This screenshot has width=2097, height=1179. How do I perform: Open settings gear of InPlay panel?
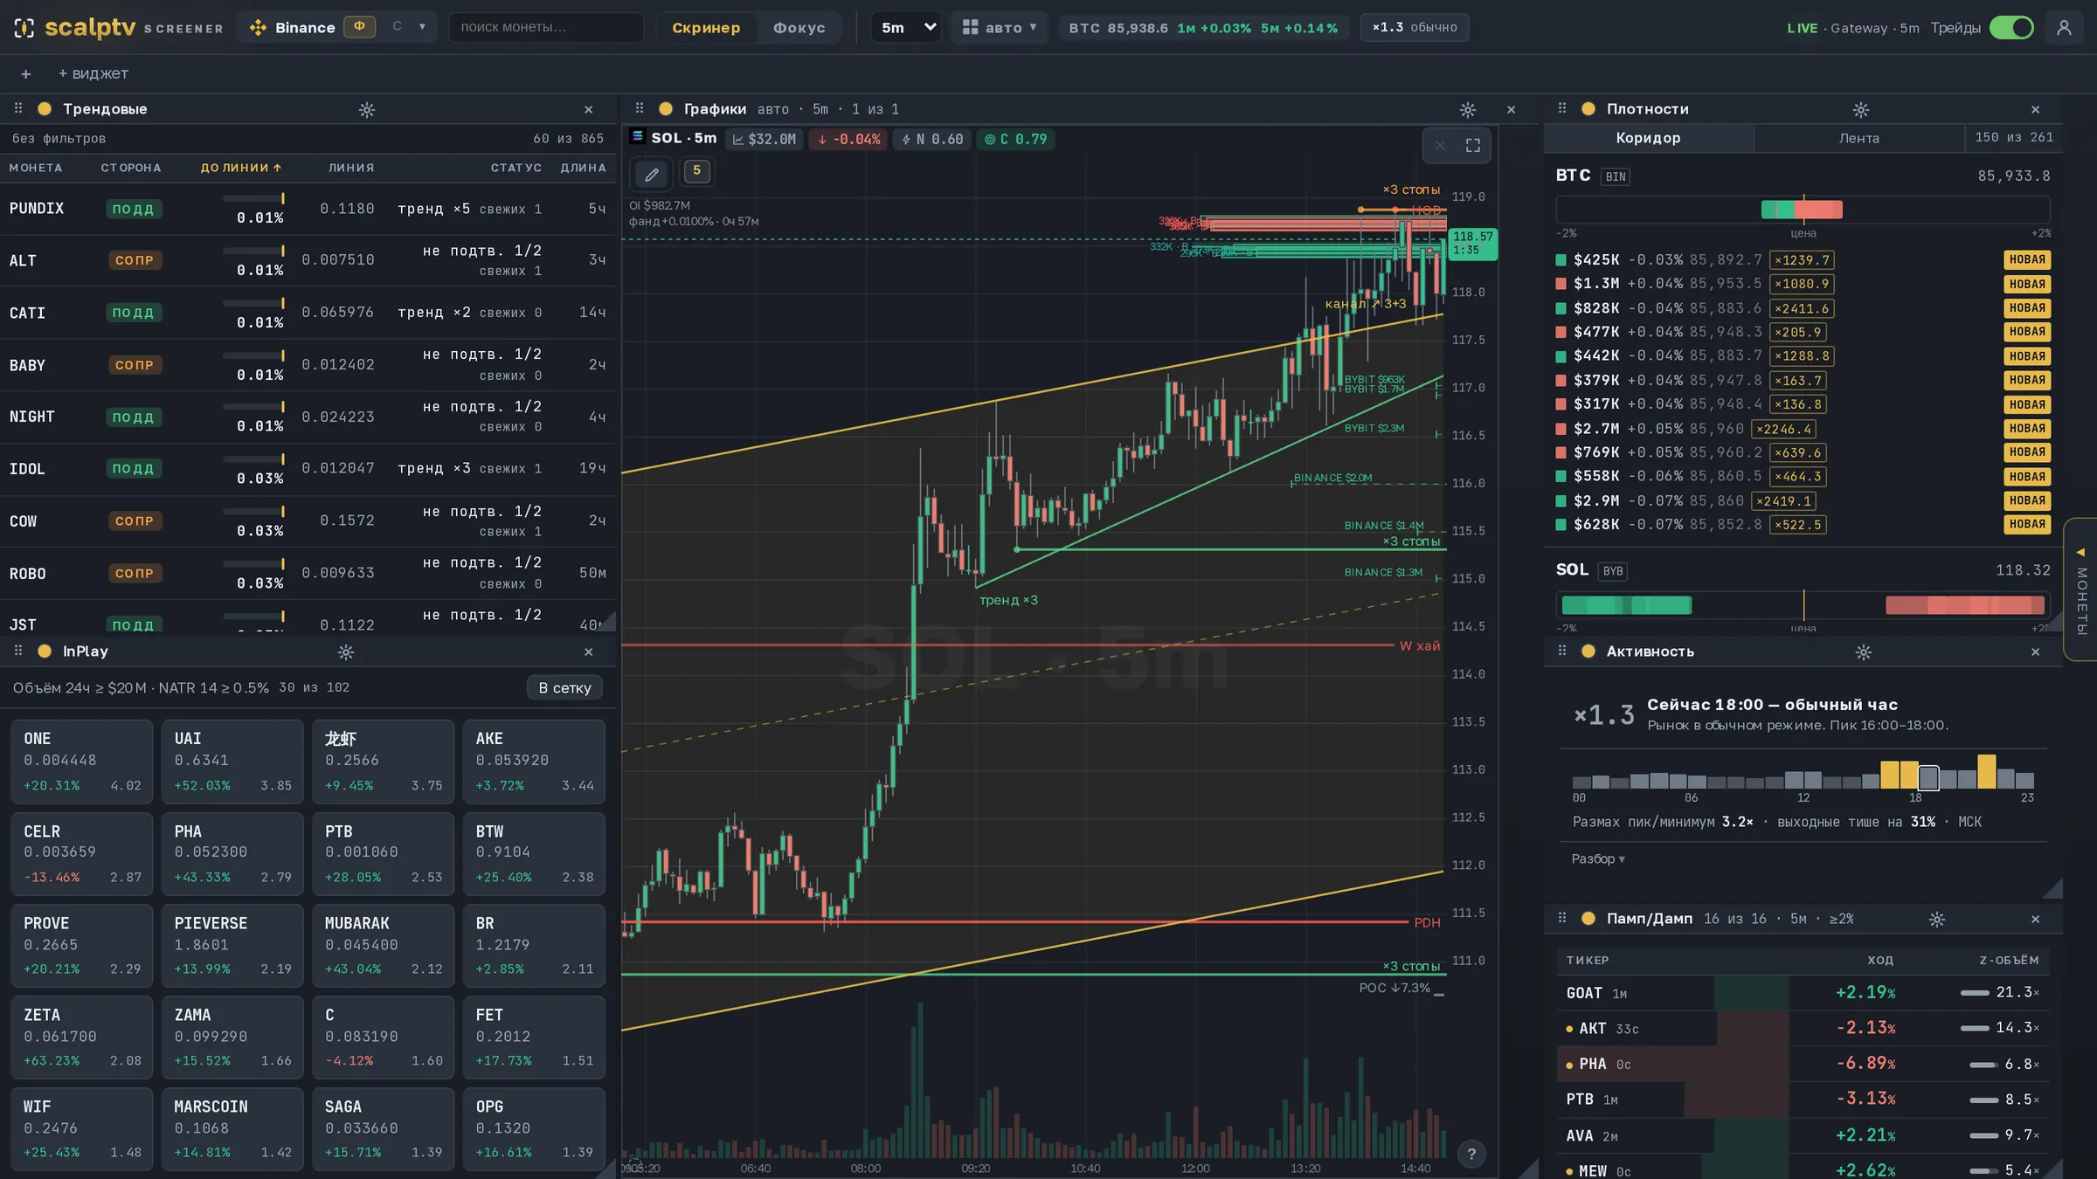pos(346,652)
